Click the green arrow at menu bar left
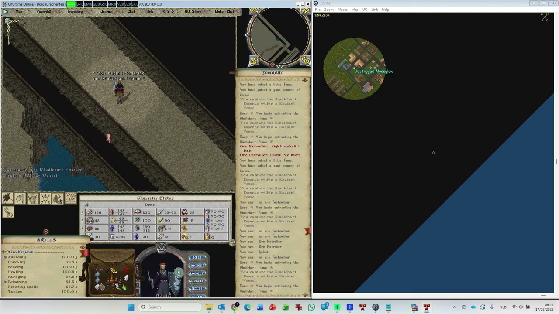The height and width of the screenshot is (314, 559). pyautogui.click(x=5, y=12)
